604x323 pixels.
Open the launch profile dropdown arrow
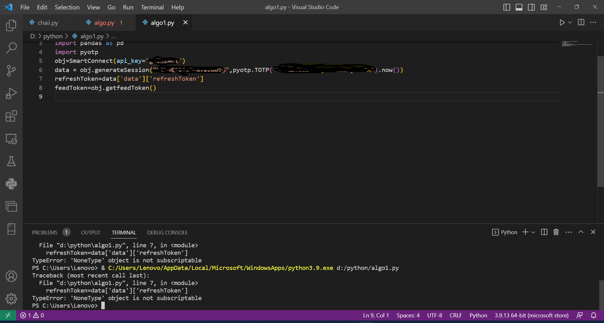pyautogui.click(x=533, y=232)
